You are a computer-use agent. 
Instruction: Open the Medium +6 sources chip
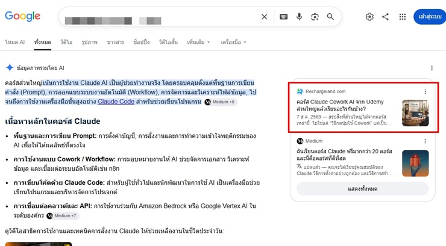click(x=221, y=102)
